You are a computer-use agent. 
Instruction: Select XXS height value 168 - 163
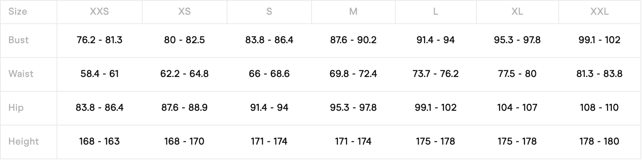coord(100,142)
